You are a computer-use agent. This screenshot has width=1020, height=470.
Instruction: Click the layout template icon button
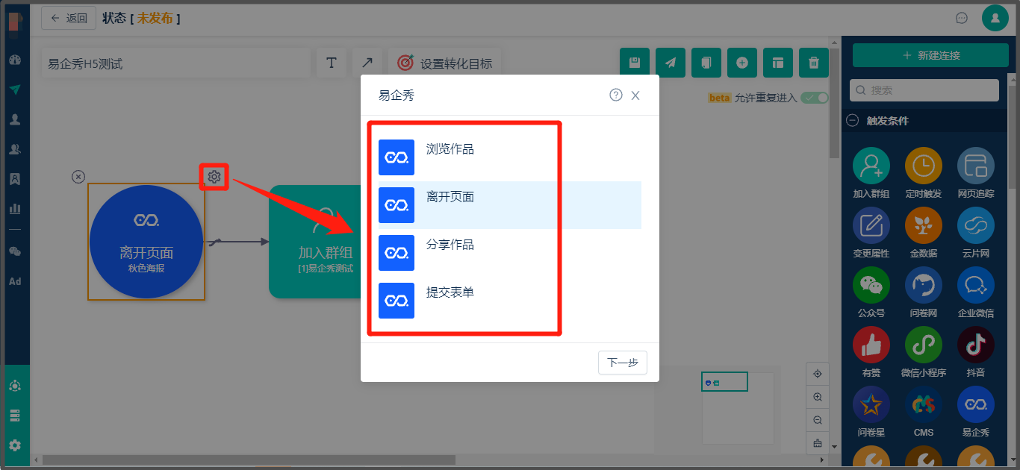(778, 63)
